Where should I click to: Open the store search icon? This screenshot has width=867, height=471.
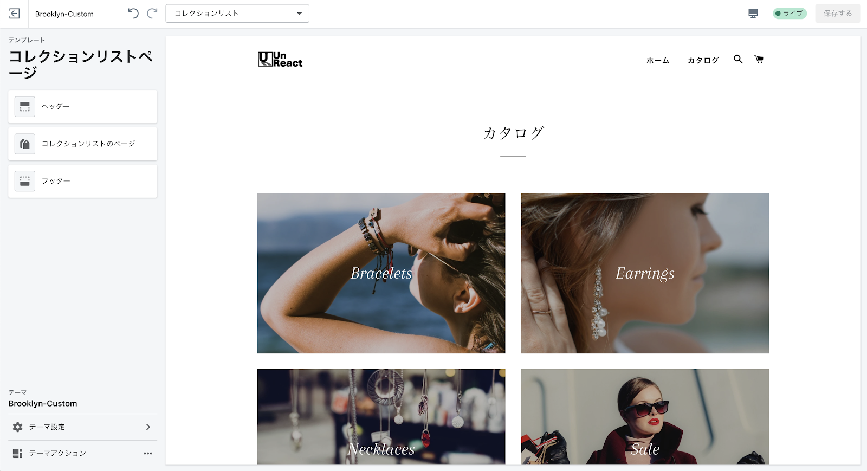[738, 59]
